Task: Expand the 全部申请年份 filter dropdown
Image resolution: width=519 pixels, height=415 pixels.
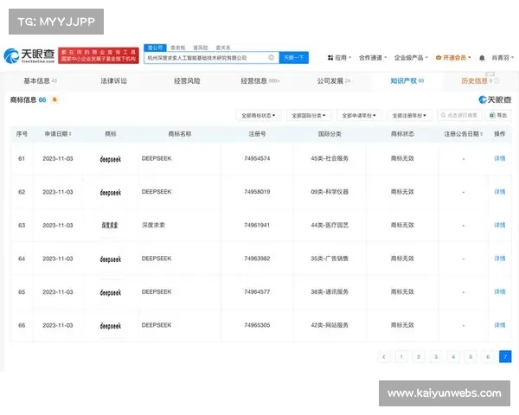Action: (358, 115)
